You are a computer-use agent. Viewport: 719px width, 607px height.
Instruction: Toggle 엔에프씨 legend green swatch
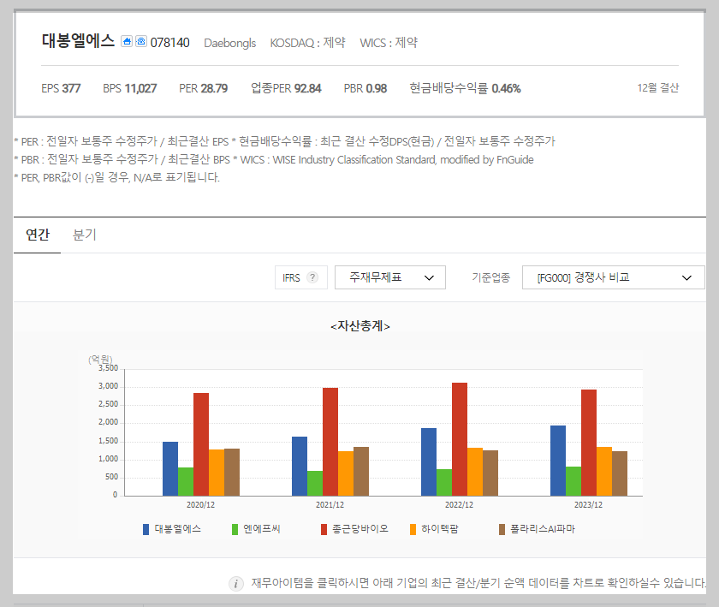(x=235, y=529)
